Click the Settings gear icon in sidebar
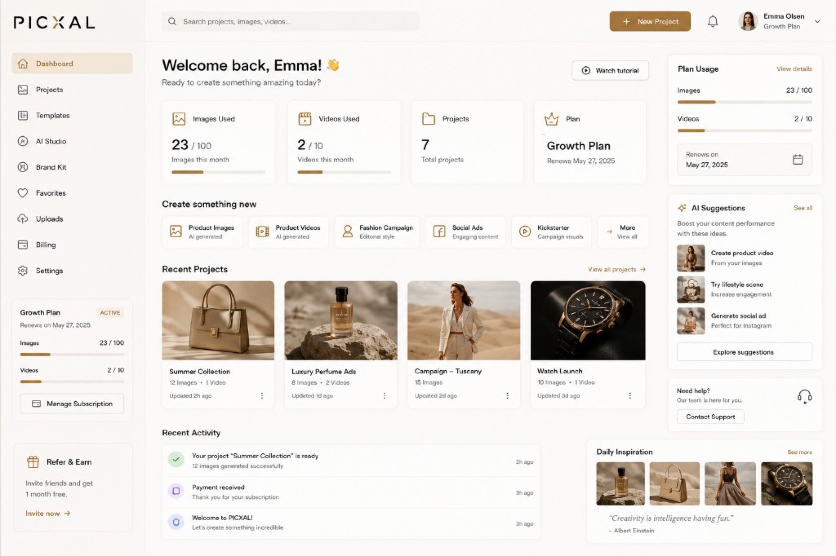This screenshot has width=836, height=556. 23,270
